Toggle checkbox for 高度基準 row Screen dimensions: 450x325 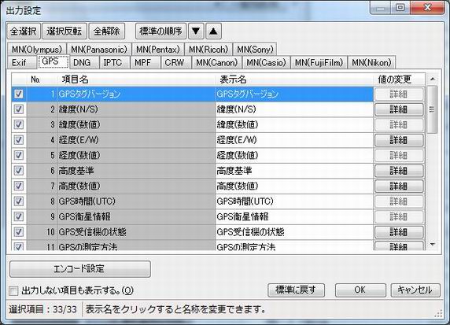(19, 171)
